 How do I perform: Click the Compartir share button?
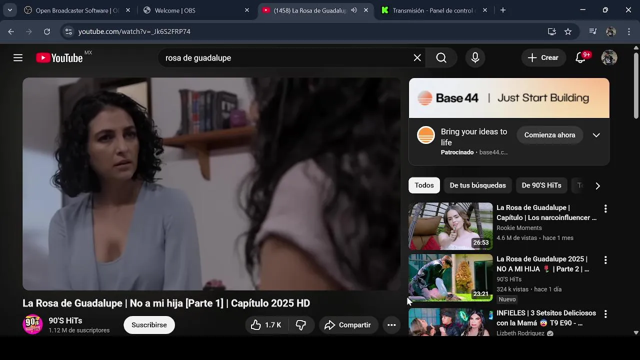point(348,325)
